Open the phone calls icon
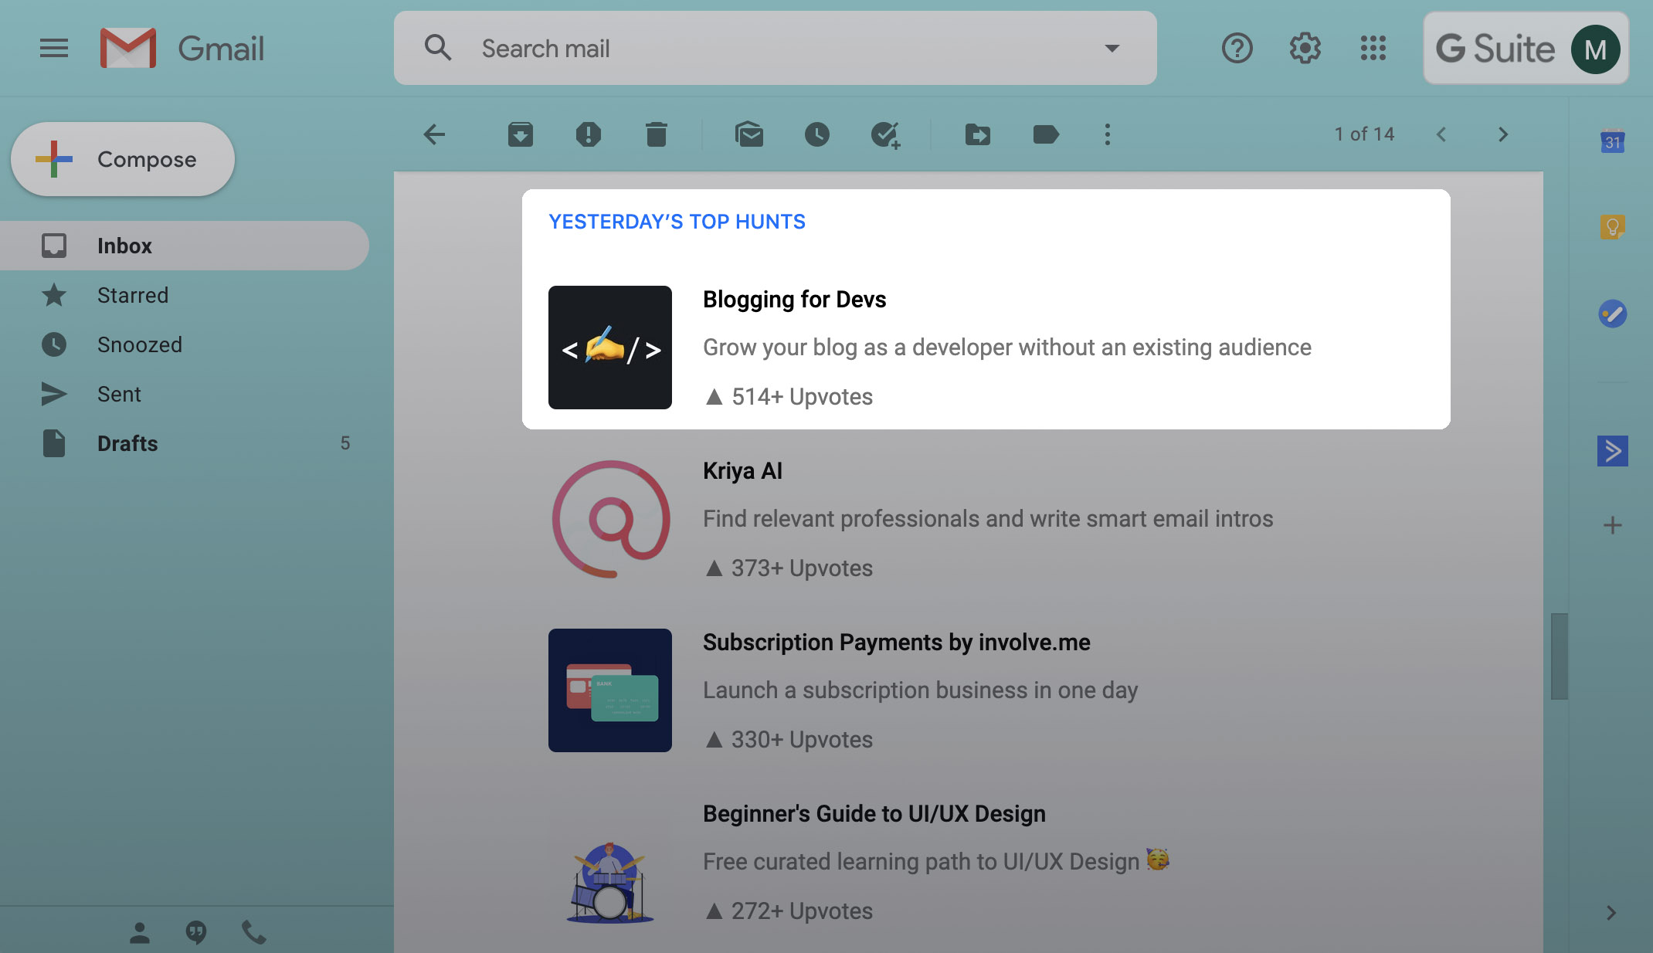Screen dimensions: 1653x953 pos(253,933)
